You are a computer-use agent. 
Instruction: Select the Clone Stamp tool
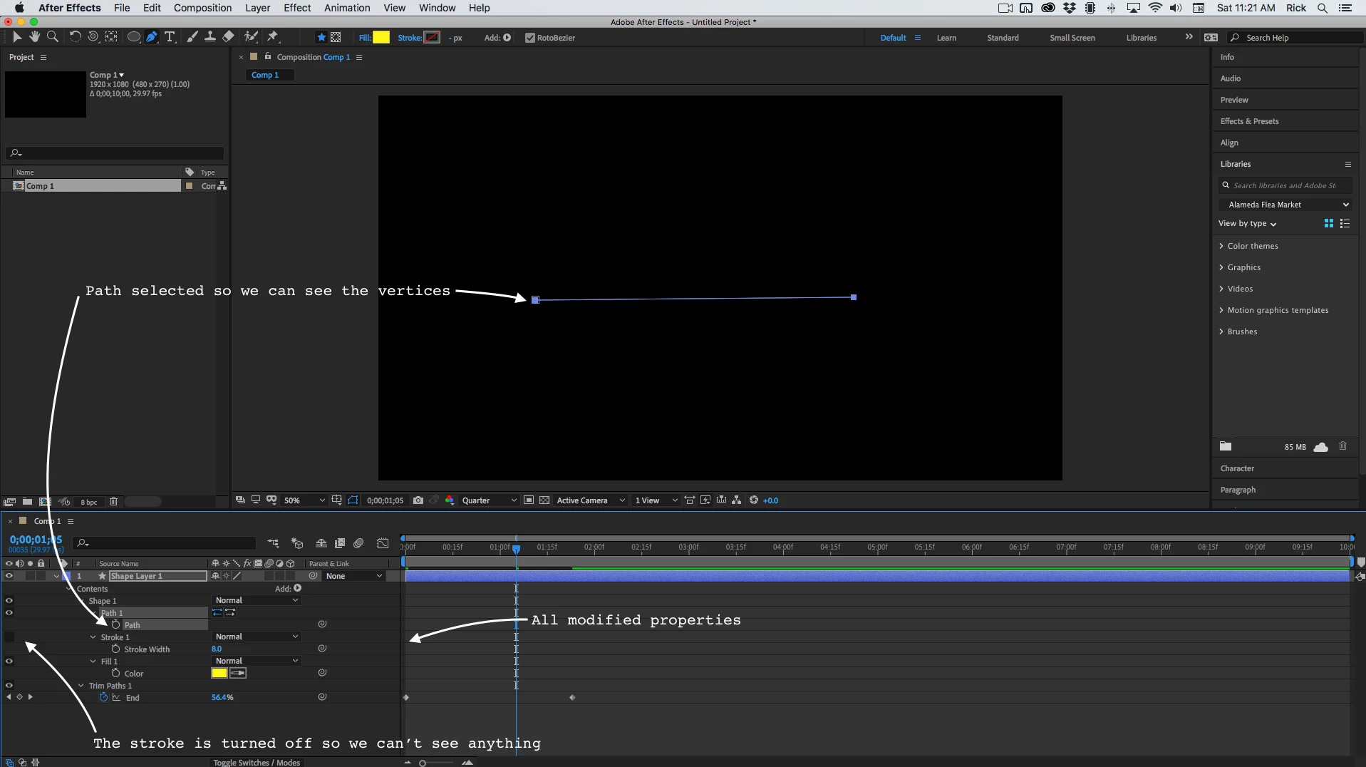click(x=210, y=37)
